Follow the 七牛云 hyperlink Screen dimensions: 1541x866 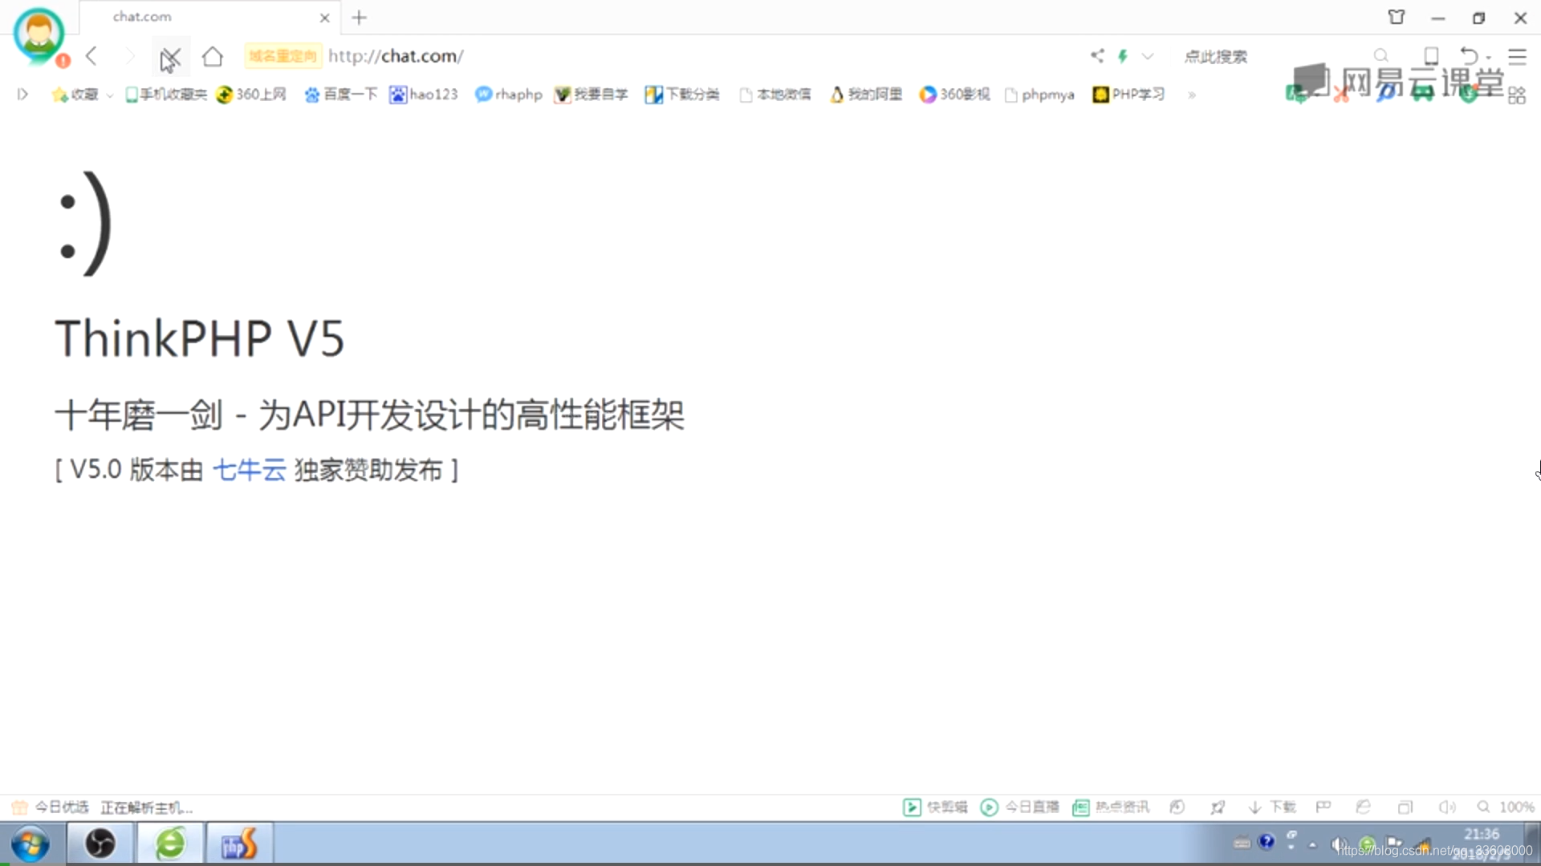249,470
